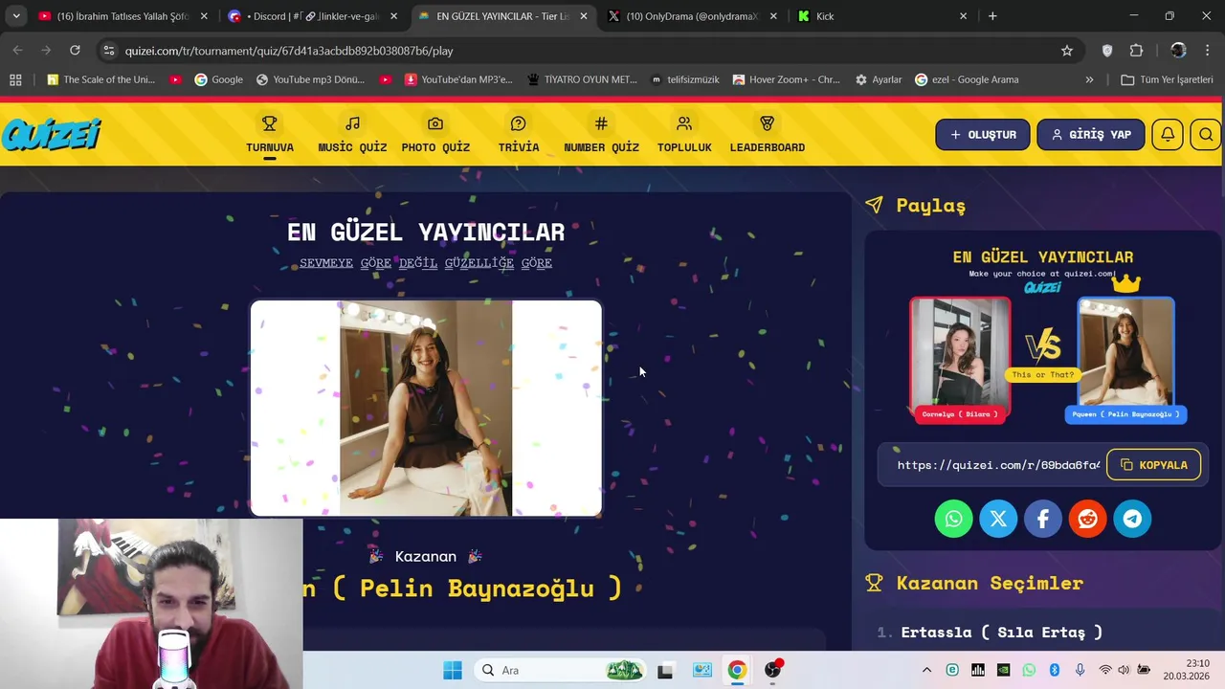Open the tab search dropdown arrow
1225x689 pixels.
pyautogui.click(x=16, y=16)
